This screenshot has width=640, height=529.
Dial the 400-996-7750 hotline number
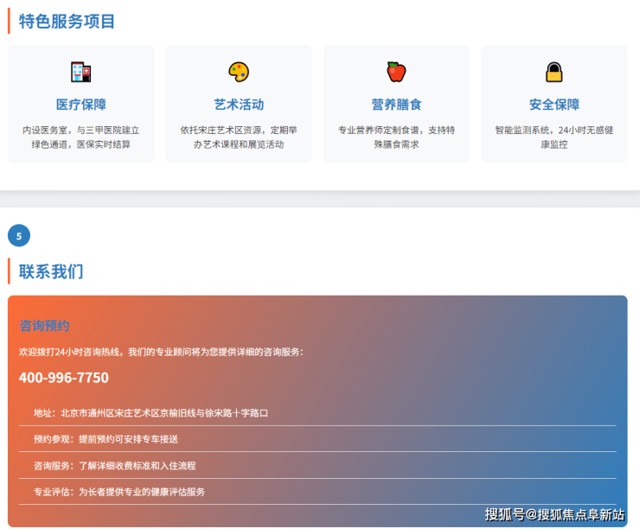click(x=64, y=378)
